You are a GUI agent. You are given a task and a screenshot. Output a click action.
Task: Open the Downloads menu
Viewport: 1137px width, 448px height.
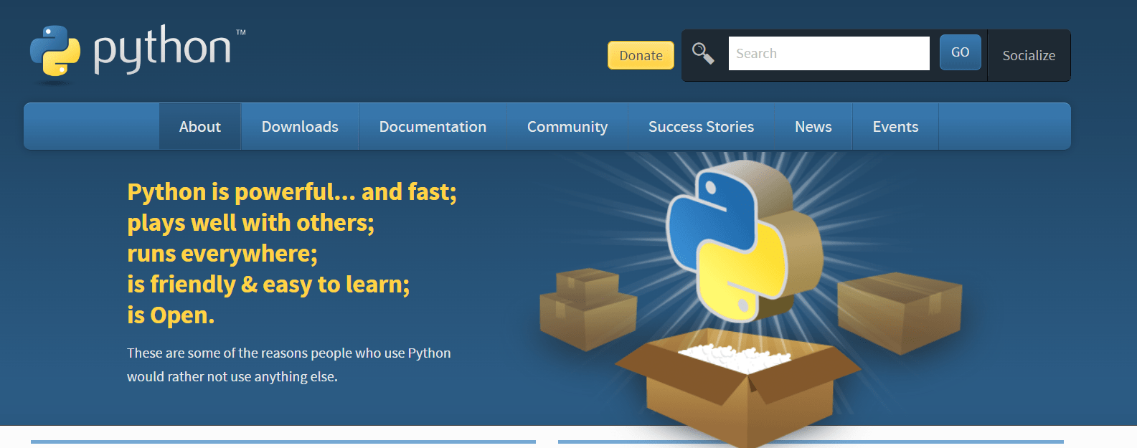pos(300,127)
